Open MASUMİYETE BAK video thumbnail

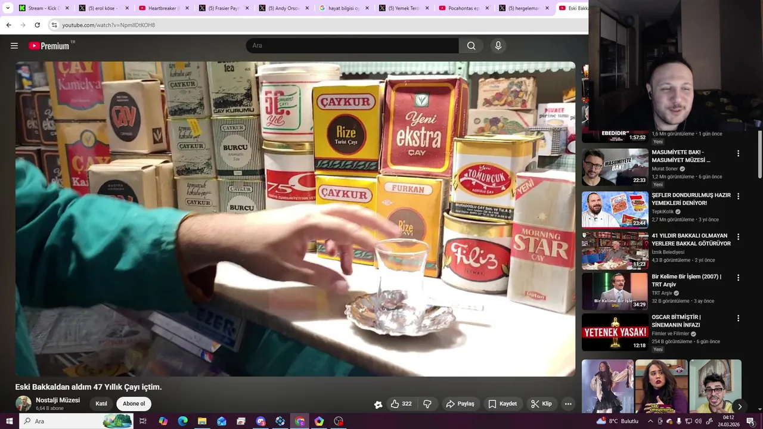click(x=615, y=167)
